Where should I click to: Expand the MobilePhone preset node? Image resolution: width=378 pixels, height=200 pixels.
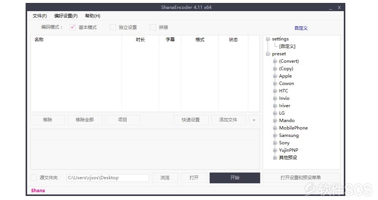pyautogui.click(x=275, y=128)
